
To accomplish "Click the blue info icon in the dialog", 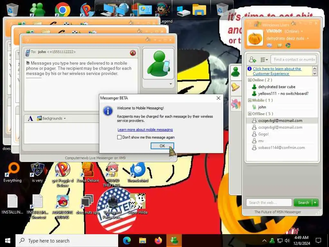I will [x=108, y=111].
